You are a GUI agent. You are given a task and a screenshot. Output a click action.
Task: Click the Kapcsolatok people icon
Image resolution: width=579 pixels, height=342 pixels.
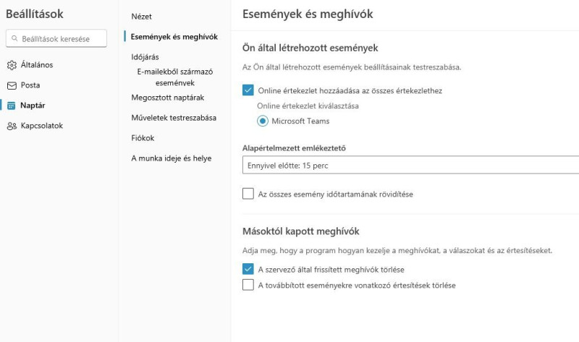click(12, 127)
